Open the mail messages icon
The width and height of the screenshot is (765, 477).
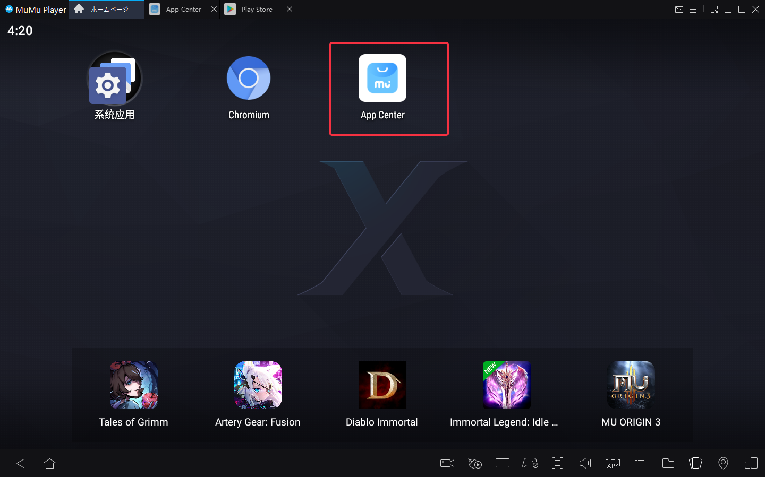point(679,10)
